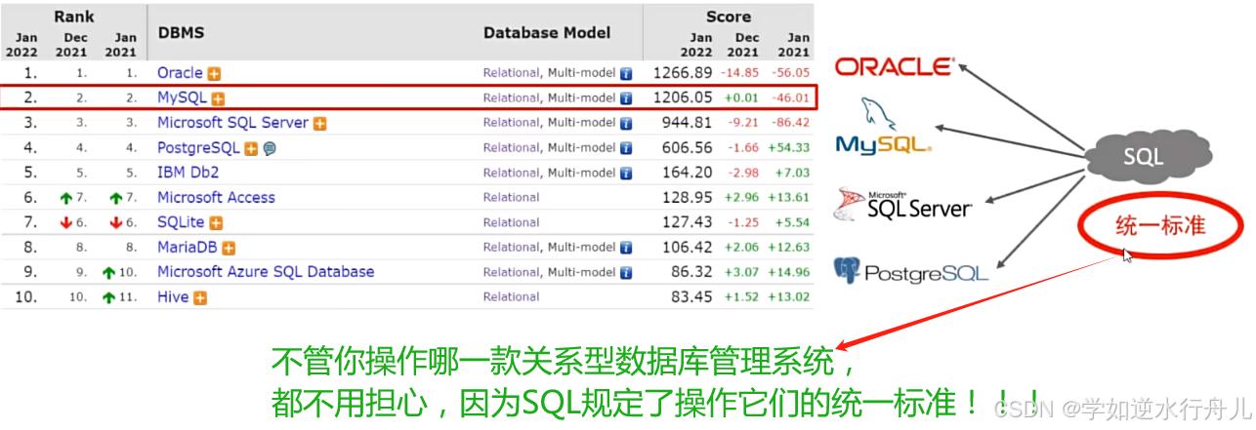Click the orange plus icon beside Hive
The height and width of the screenshot is (430, 1256).
tap(200, 297)
